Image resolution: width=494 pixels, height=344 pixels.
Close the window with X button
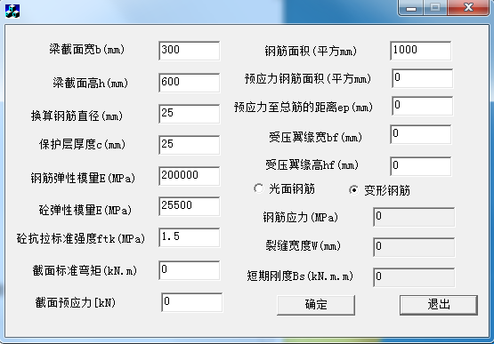click(x=468, y=7)
